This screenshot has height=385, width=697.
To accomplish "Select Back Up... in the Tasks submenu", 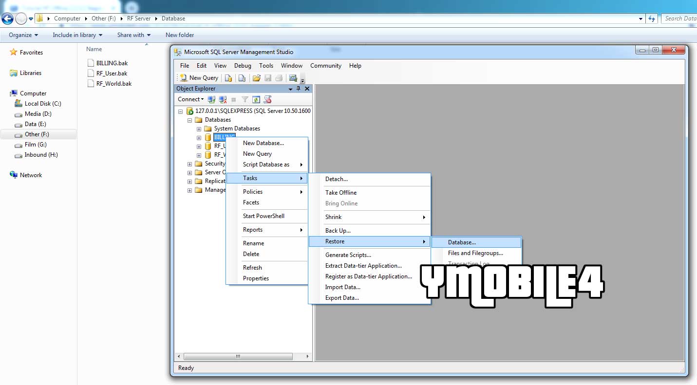I will [370, 231].
